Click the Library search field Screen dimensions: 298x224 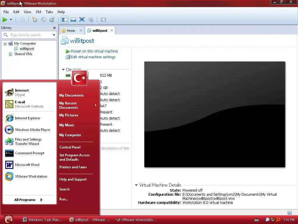[x=29, y=35]
